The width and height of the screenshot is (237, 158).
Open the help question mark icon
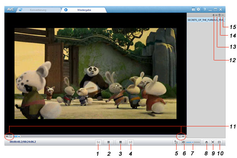pyautogui.click(x=205, y=9)
